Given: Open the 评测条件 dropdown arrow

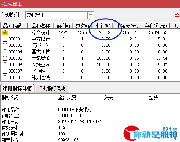Looking at the screenshot, I should point(91,15).
